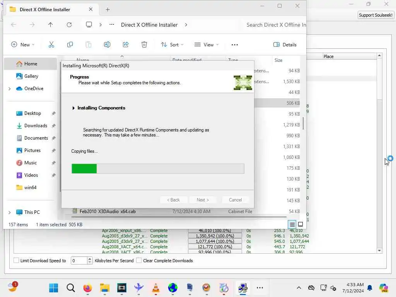Select the Feb2010_X3DAudio_x64.cab file
This screenshot has width=396, height=297.
pyautogui.click(x=108, y=212)
